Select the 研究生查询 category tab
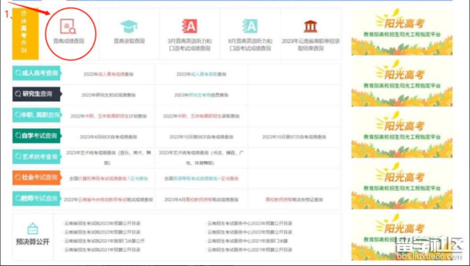The height and width of the screenshot is (266, 470). point(36,94)
